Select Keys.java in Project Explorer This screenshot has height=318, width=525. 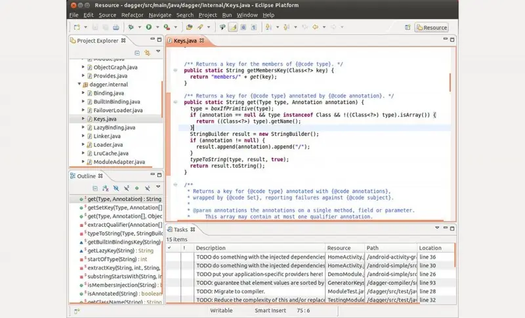[105, 119]
